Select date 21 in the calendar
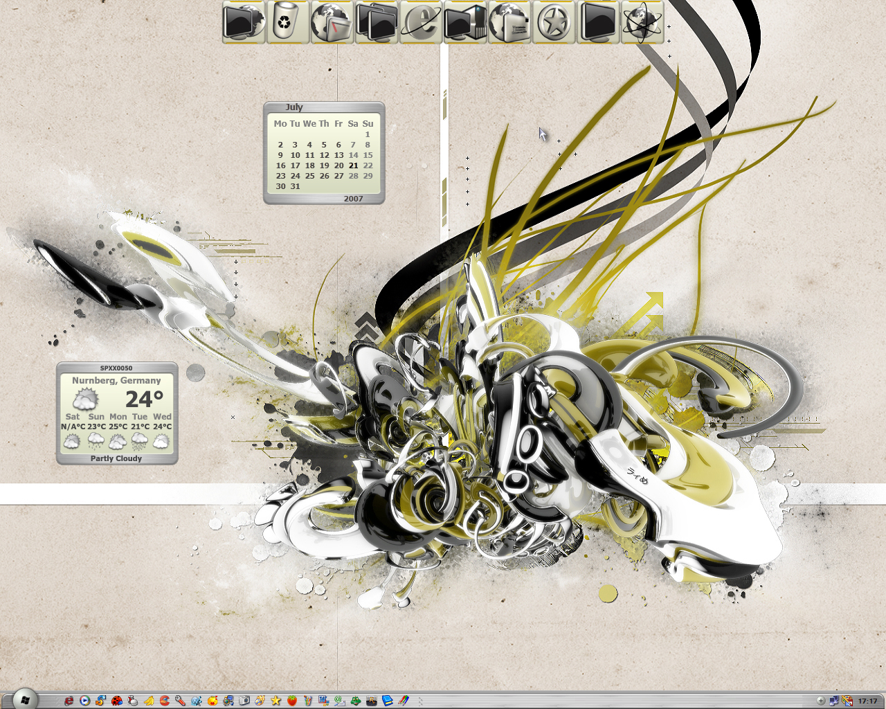Image resolution: width=886 pixels, height=709 pixels. tap(354, 165)
